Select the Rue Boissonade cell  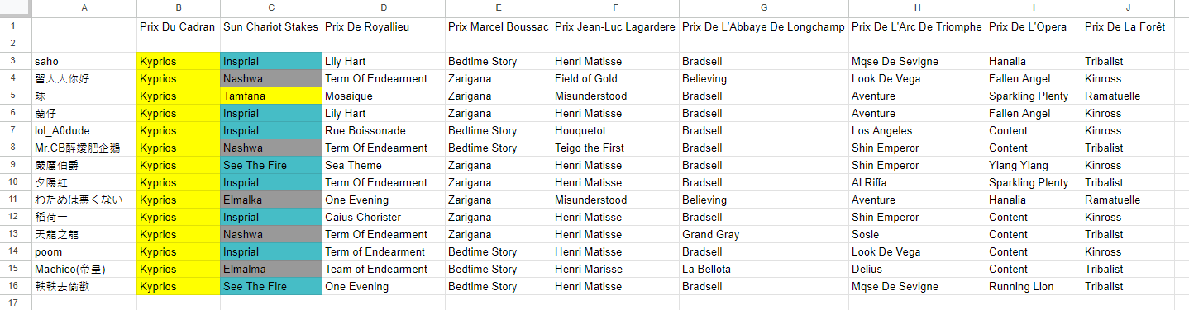[384, 130]
